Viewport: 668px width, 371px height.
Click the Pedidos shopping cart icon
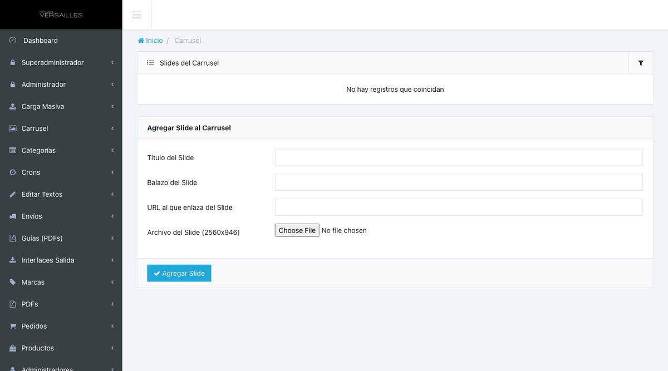point(13,326)
